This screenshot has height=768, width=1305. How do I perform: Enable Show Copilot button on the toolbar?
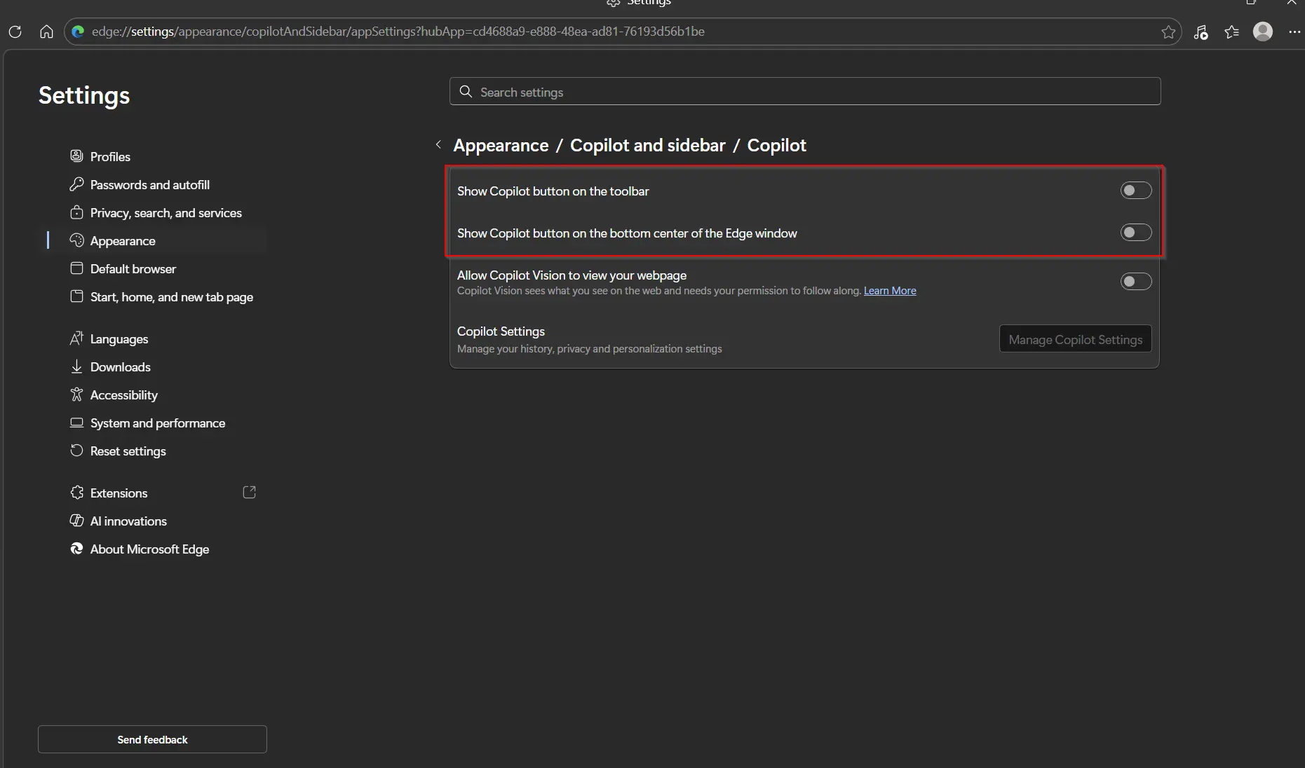pos(1135,191)
